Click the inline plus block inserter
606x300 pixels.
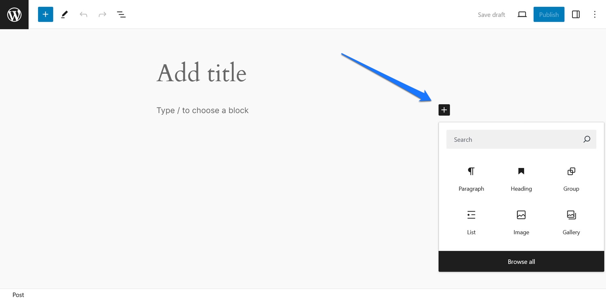[444, 110]
